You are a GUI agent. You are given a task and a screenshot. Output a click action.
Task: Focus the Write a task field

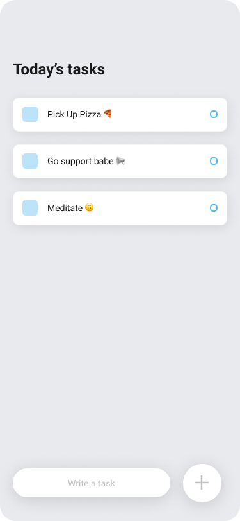pos(92,483)
